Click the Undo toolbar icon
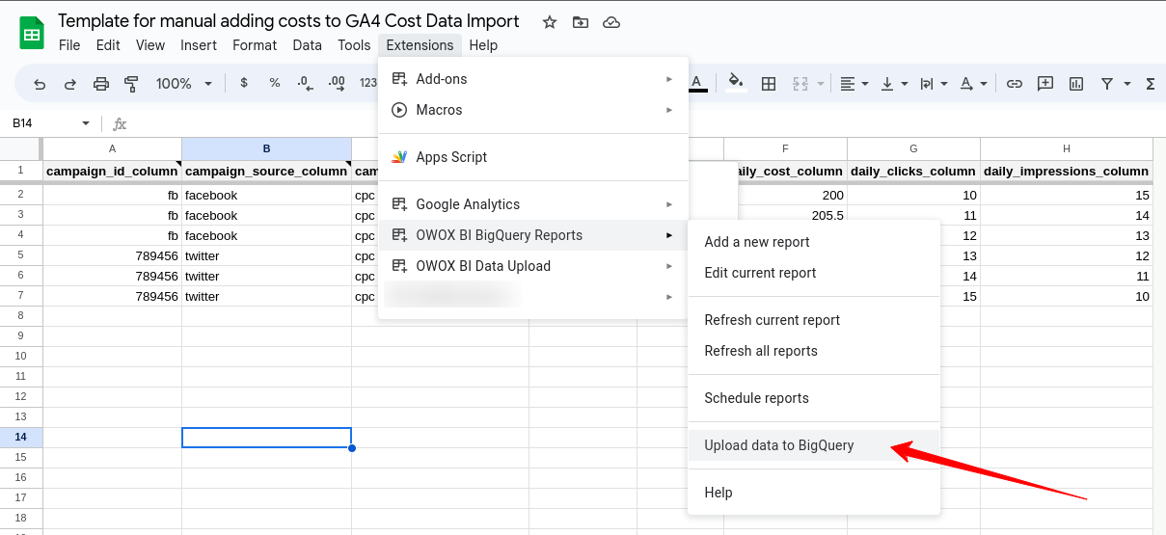This screenshot has width=1166, height=535. tap(40, 84)
